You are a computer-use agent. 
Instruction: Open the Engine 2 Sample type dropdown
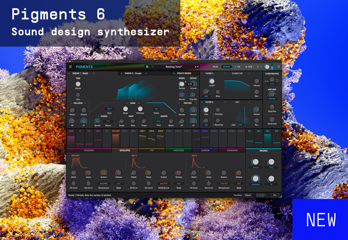coord(146,73)
